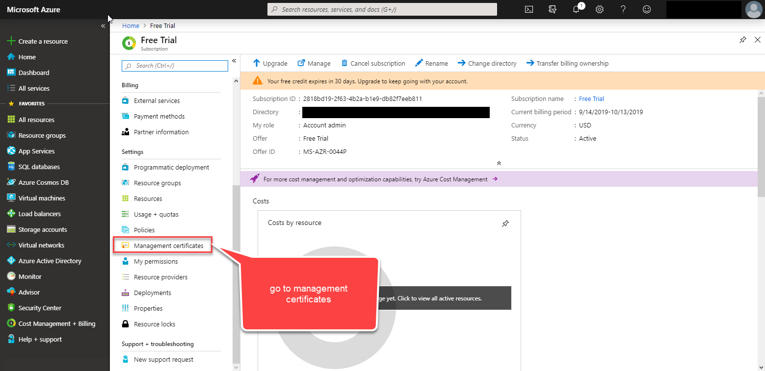Image resolution: width=765 pixels, height=371 pixels.
Task: Click the Storage accounts icon
Action: tap(11, 229)
